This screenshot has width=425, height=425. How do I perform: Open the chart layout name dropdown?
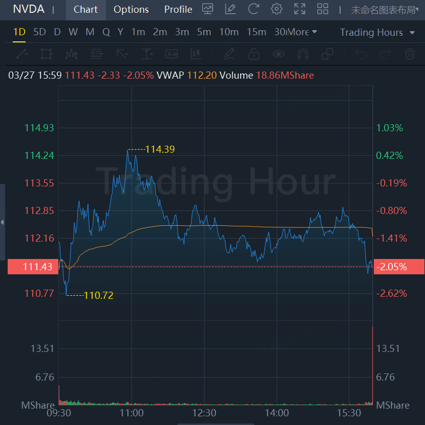tap(385, 10)
